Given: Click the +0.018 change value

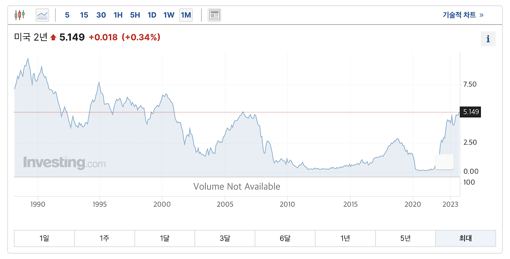Looking at the screenshot, I should coord(103,37).
